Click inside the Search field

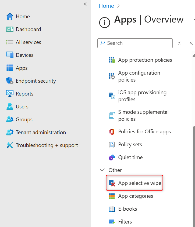pyautogui.click(x=134, y=43)
